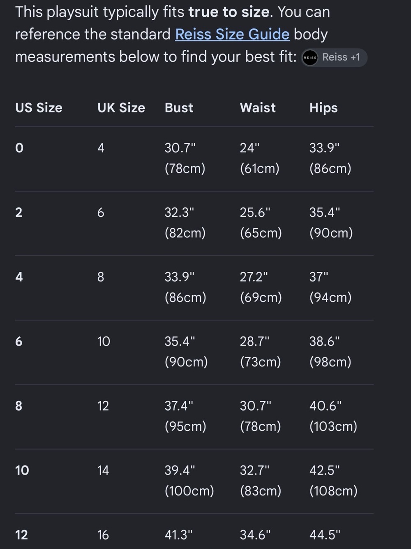Image resolution: width=411 pixels, height=549 pixels.
Task: Click the US size 12 row label
Action: pyautogui.click(x=22, y=535)
